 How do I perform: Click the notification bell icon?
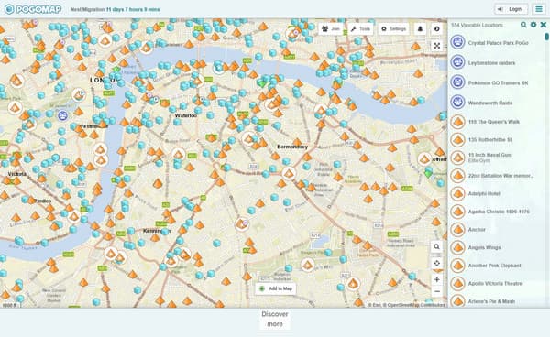coord(420,28)
